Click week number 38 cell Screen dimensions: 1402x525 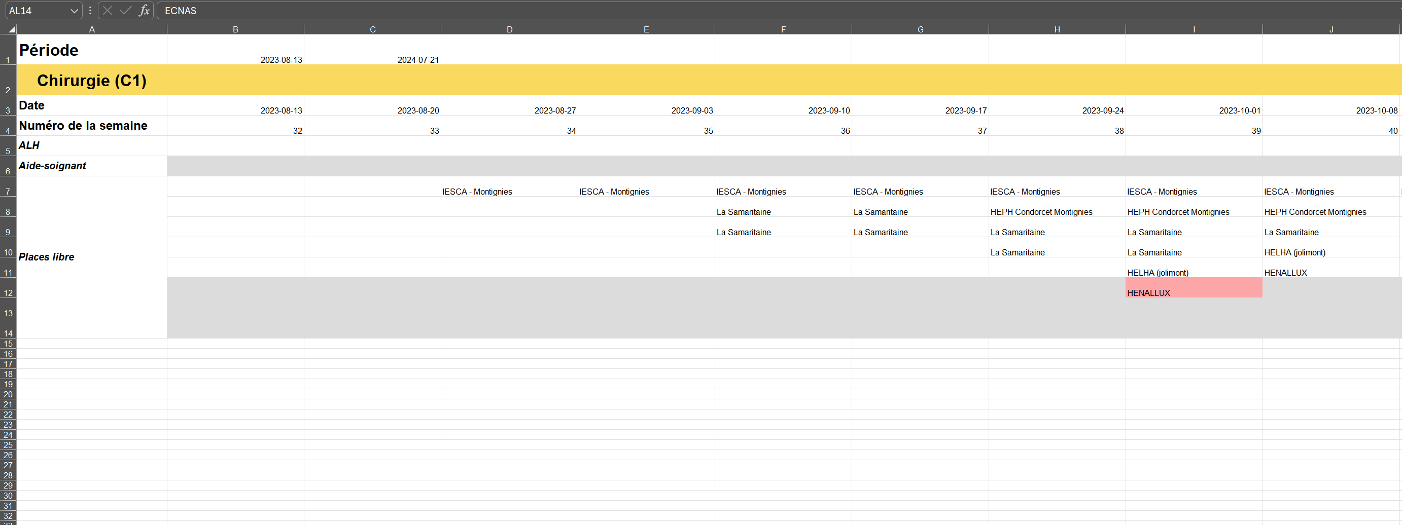[1057, 126]
